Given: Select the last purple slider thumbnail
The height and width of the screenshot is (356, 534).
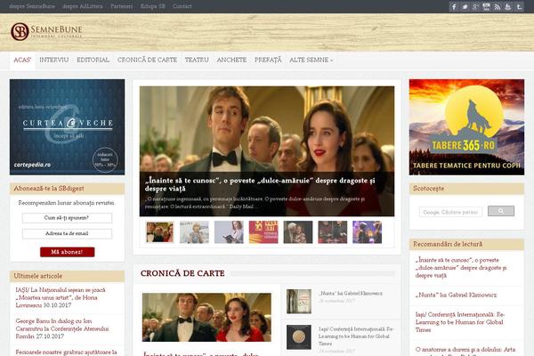Looking at the screenshot, I should click(367, 232).
